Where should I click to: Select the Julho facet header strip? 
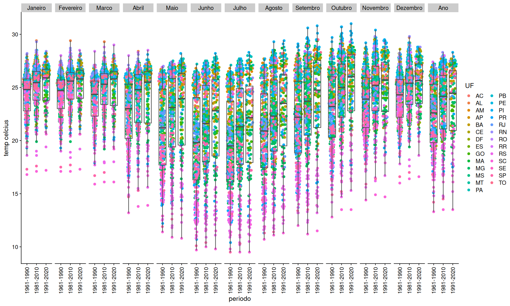(x=240, y=8)
